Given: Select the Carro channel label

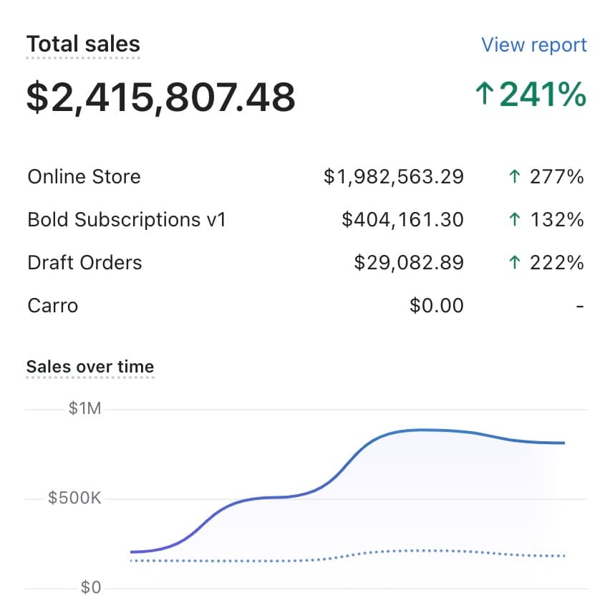Looking at the screenshot, I should (52, 306).
